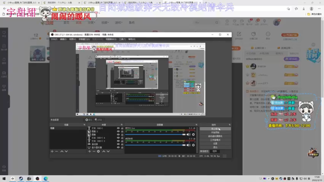
Task: Open the Help menu in OBS
Action: (x=132, y=39)
